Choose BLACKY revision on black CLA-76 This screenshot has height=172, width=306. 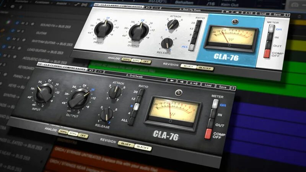[x=143, y=148]
